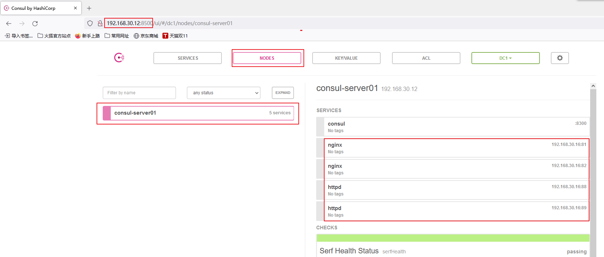604x257 pixels.
Task: Go back with browser back arrow
Action: pyautogui.click(x=9, y=23)
